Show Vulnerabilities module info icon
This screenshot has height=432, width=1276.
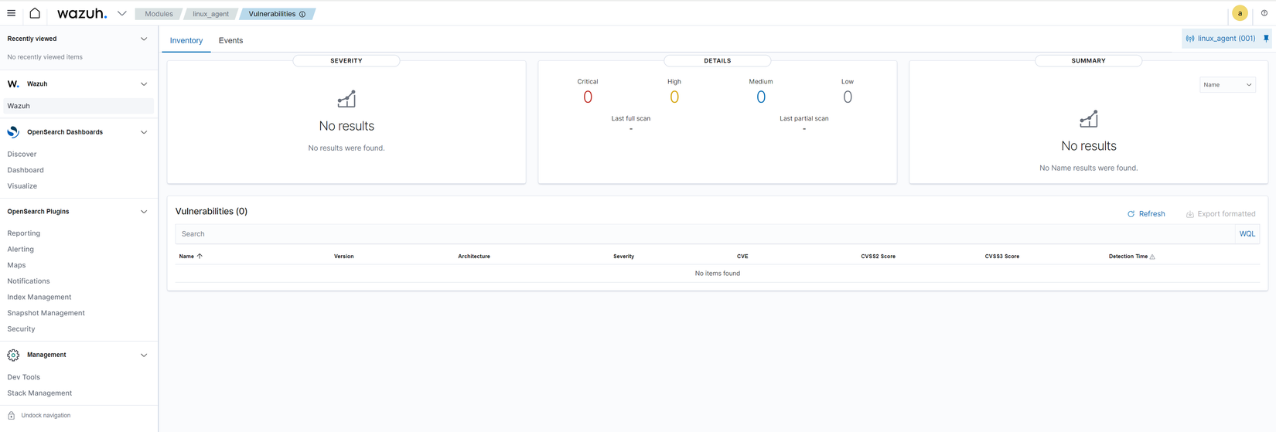(302, 14)
